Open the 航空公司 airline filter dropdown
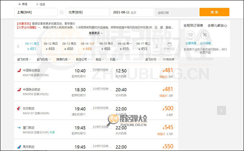 (82, 60)
